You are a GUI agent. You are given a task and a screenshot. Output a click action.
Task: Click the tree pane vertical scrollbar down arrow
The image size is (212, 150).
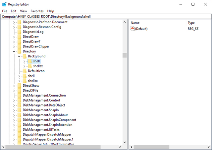tap(125, 142)
